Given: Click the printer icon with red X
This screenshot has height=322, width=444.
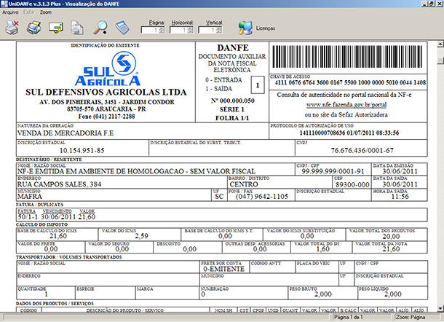Looking at the screenshot, I should click(x=12, y=28).
